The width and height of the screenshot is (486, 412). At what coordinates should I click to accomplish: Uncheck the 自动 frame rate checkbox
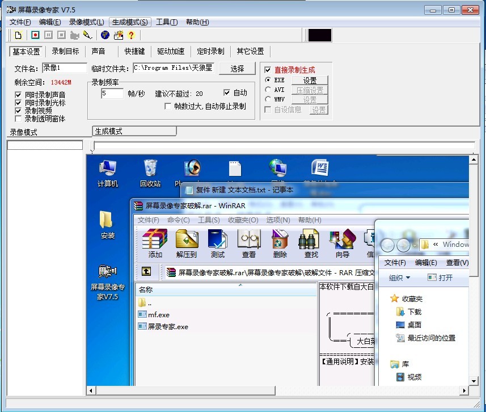(x=227, y=93)
